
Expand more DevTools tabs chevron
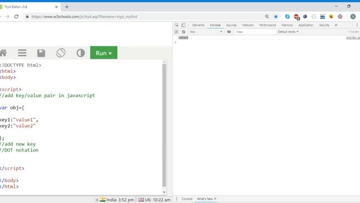336,25
